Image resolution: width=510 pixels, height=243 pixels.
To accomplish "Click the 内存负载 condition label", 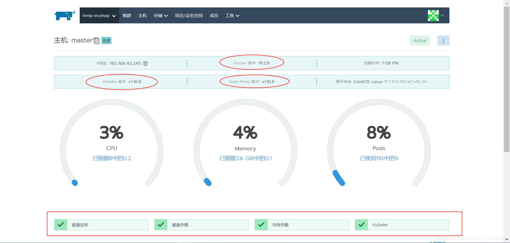I will coord(280,225).
